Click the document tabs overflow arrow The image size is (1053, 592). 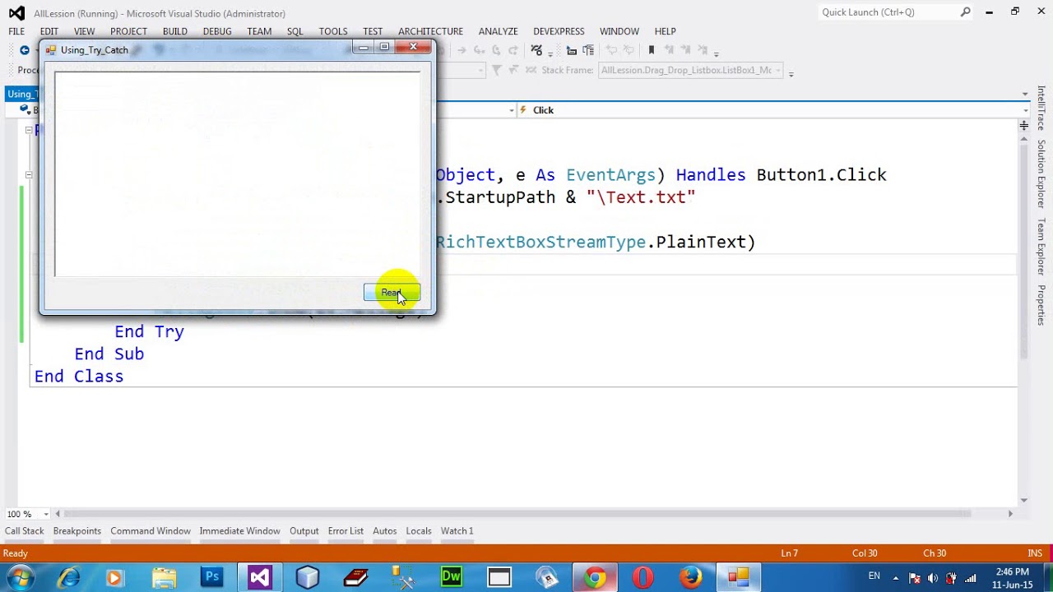(x=1025, y=94)
